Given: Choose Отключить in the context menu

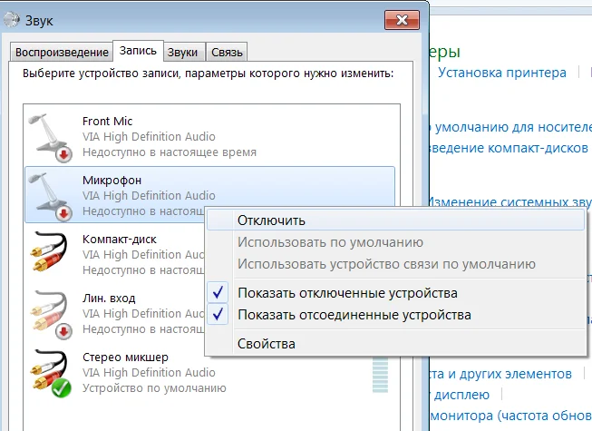Looking at the screenshot, I should (395, 220).
